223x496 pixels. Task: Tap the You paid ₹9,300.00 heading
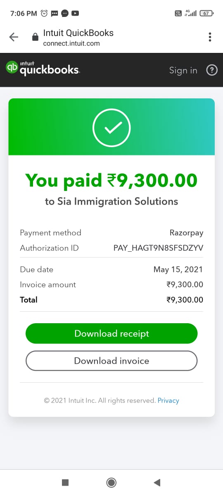111,180
